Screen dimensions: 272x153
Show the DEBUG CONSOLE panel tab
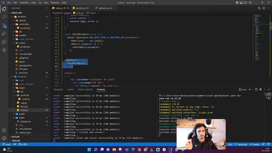pyautogui.click(x=85, y=90)
